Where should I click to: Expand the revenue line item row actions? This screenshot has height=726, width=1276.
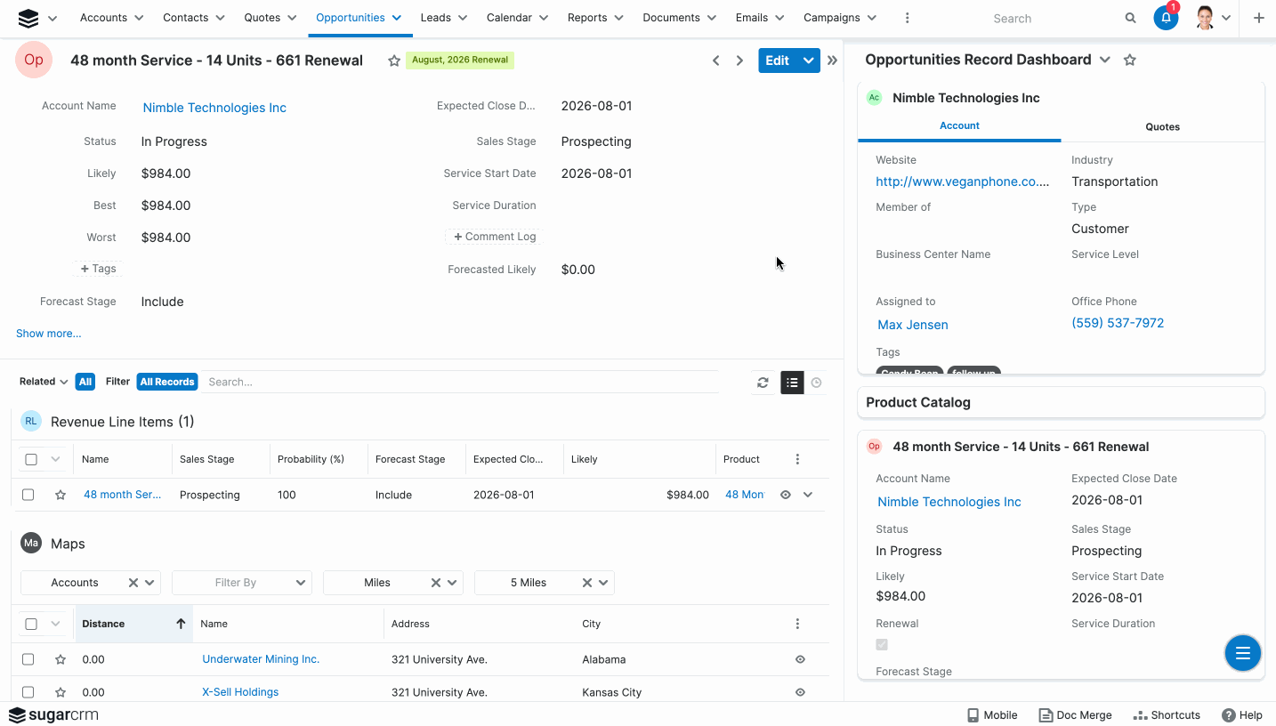[x=808, y=495]
